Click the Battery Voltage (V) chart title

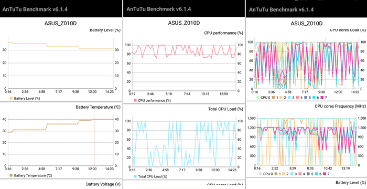(x=103, y=184)
